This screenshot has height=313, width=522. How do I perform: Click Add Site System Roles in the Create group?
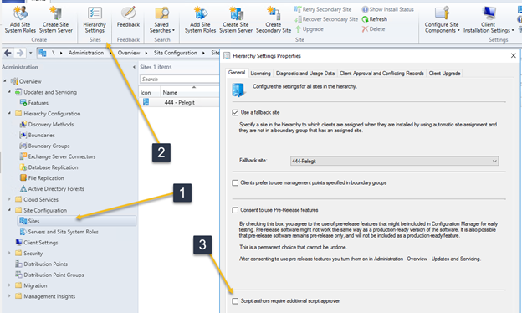[x=20, y=20]
